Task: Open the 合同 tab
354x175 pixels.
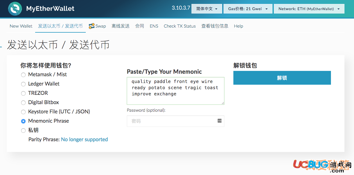Action: (139, 26)
